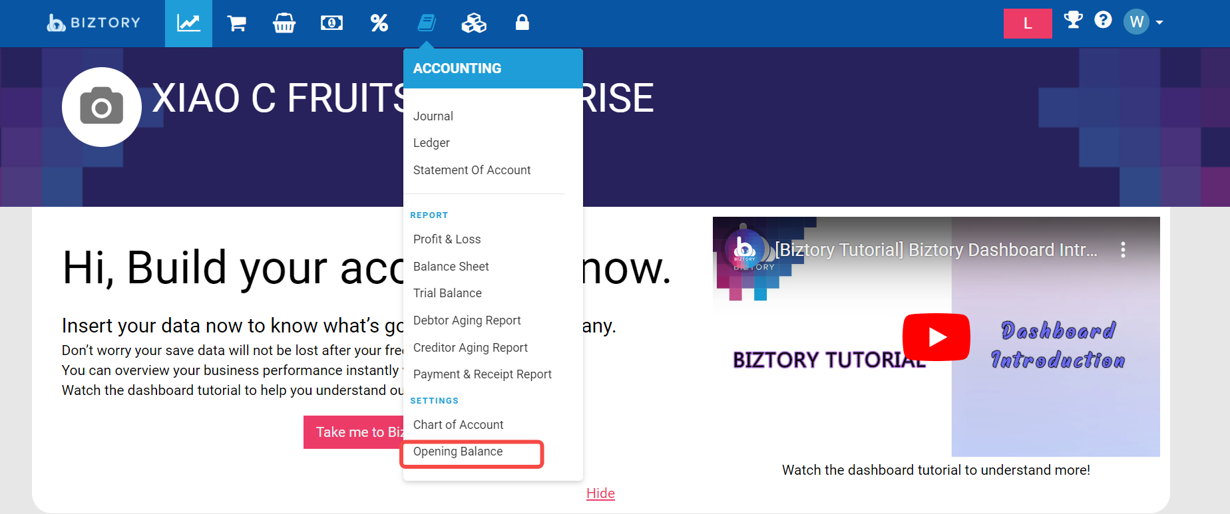Click the red L button

(1028, 23)
